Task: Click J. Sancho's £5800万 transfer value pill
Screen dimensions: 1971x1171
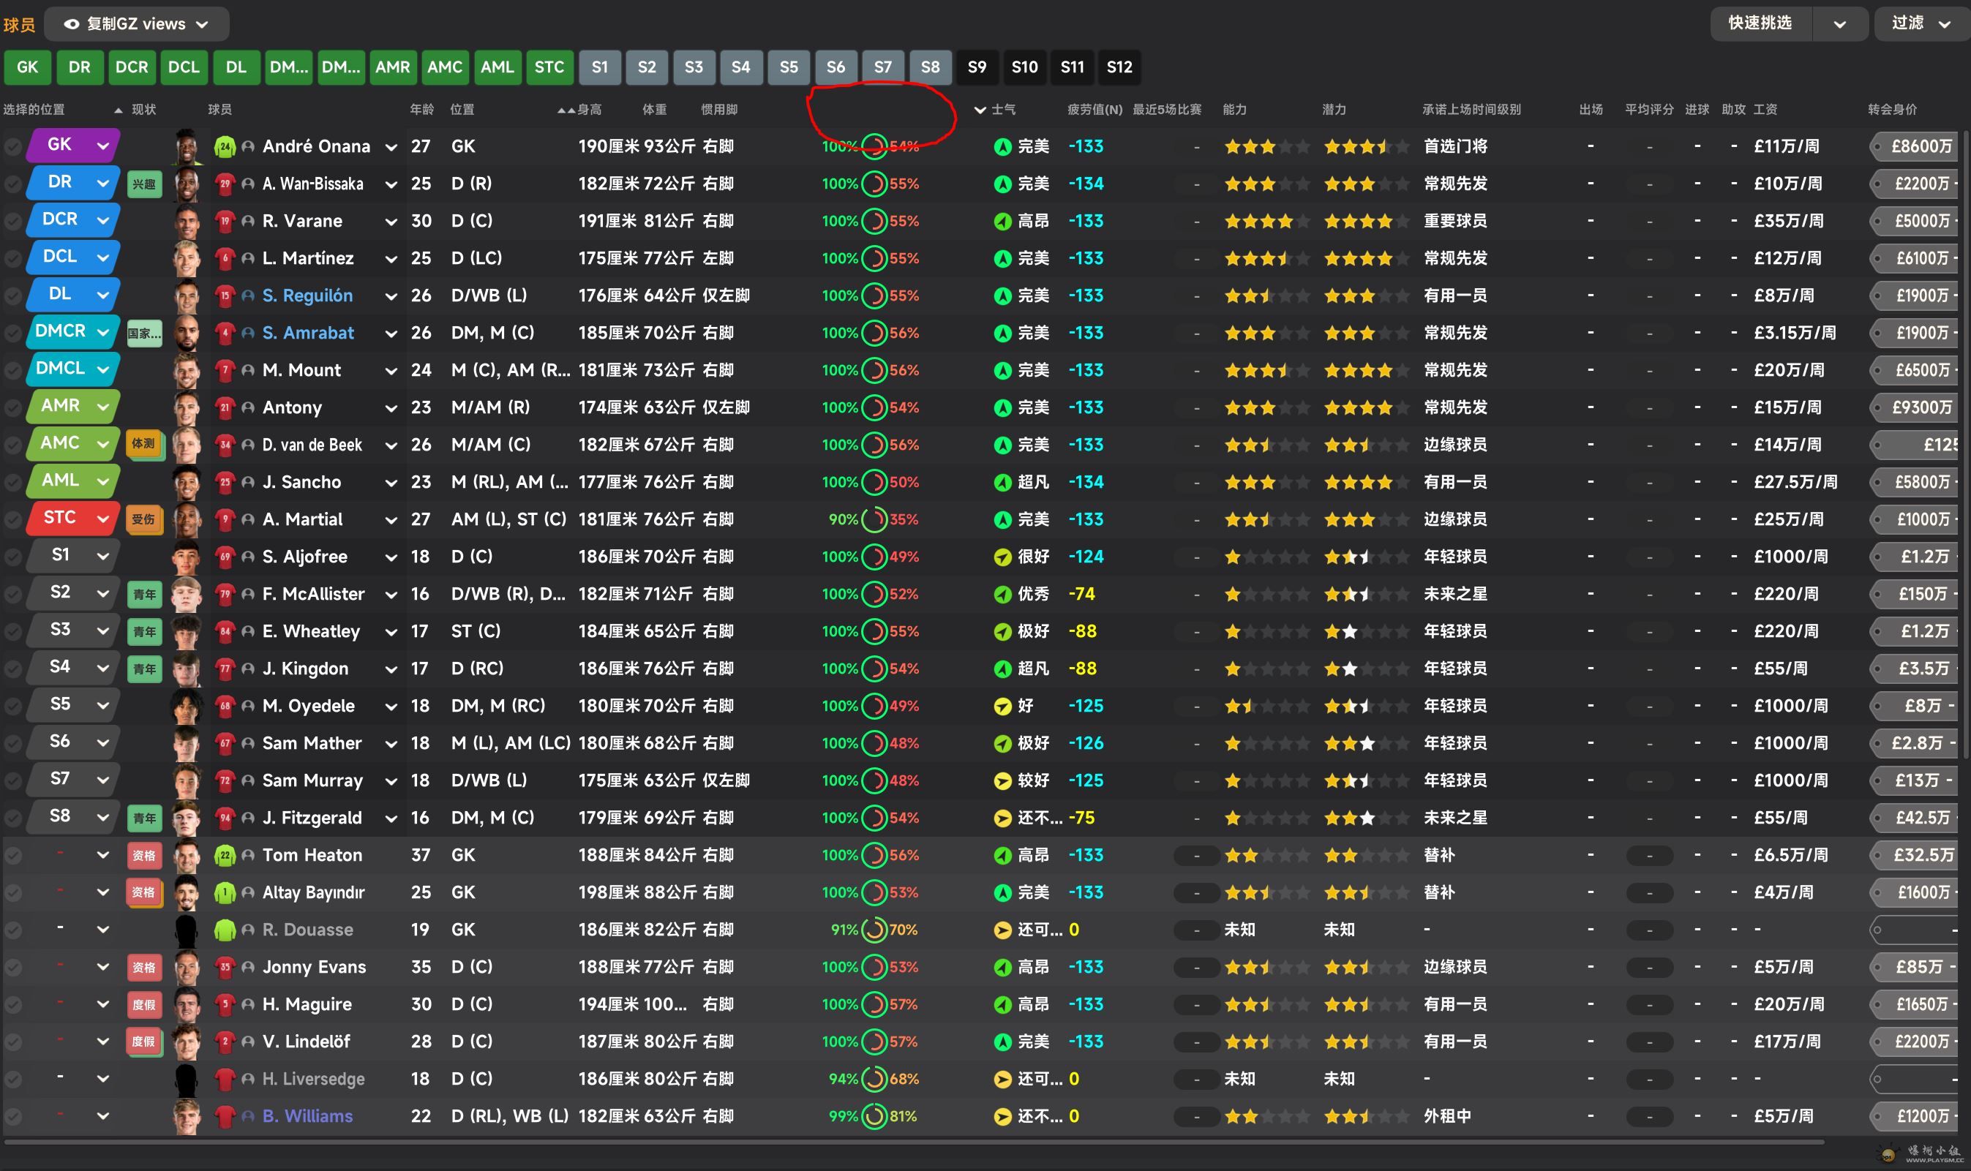Action: click(1914, 482)
